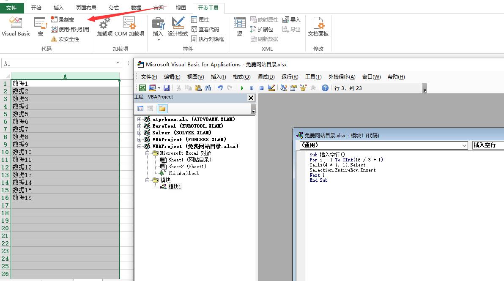Click VBA Design Mode toolbar icon
Screen dimensions: 504x281
[x=271, y=88]
